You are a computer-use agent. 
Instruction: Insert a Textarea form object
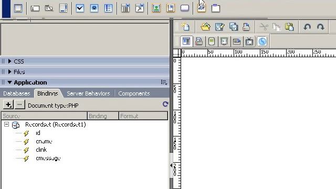point(63,8)
